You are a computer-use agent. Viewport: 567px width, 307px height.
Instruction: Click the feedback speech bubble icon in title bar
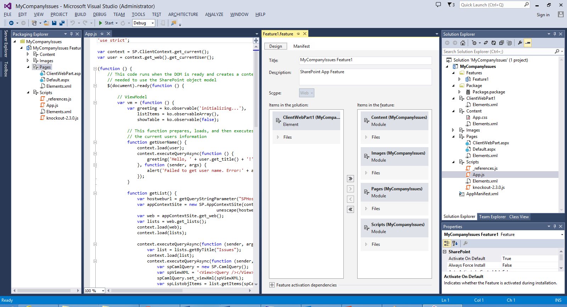pos(438,5)
